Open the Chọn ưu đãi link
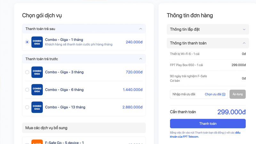This screenshot has height=144, width=256. [213, 94]
